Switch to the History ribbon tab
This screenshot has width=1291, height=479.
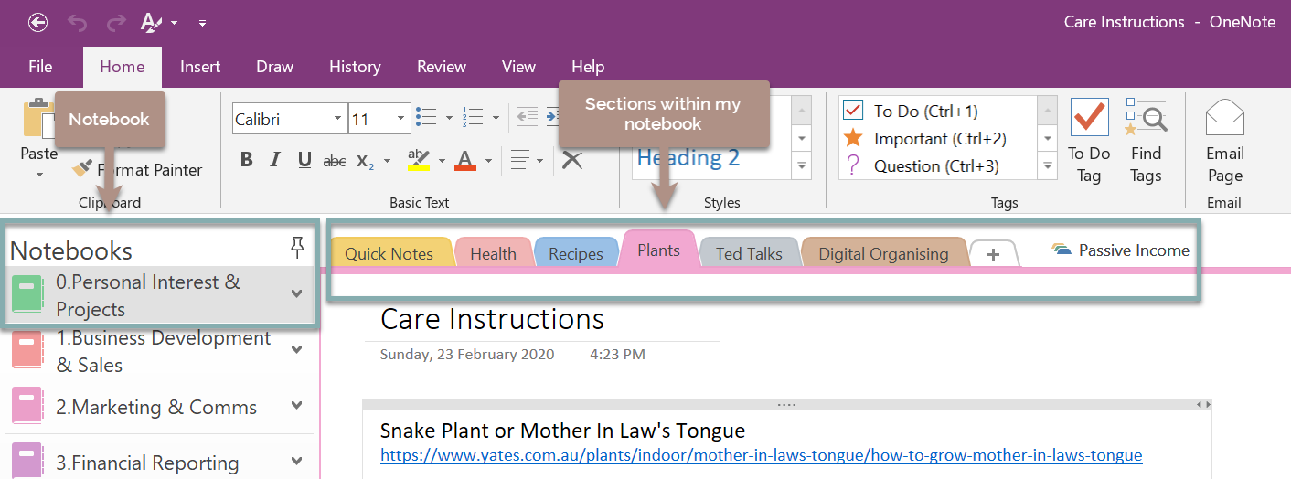click(355, 67)
